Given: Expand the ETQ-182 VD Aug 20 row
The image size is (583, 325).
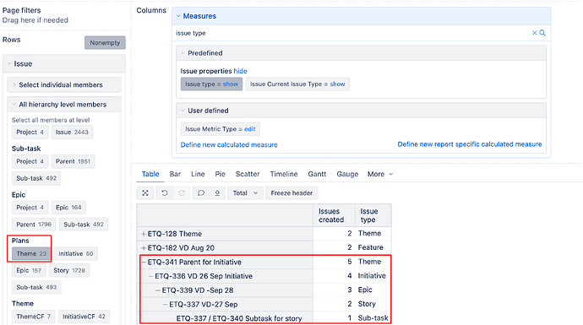Looking at the screenshot, I should click(143, 248).
